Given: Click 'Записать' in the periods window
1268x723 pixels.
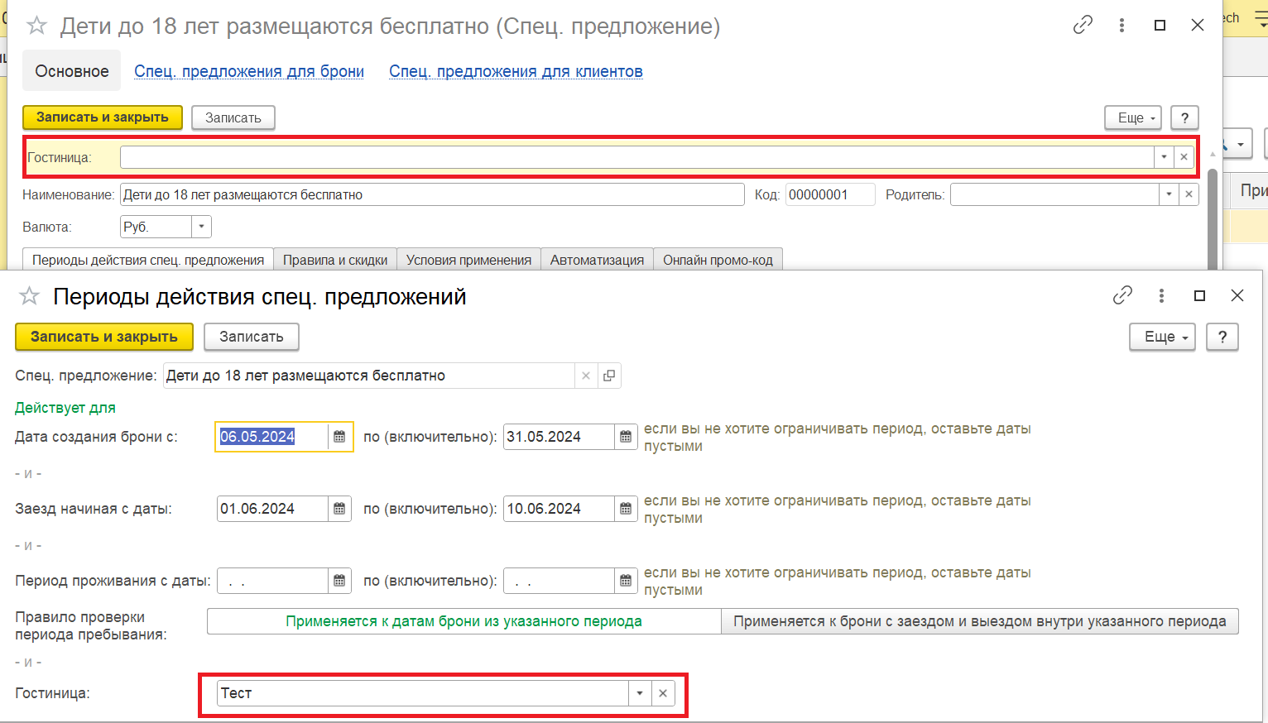Looking at the screenshot, I should tap(252, 337).
